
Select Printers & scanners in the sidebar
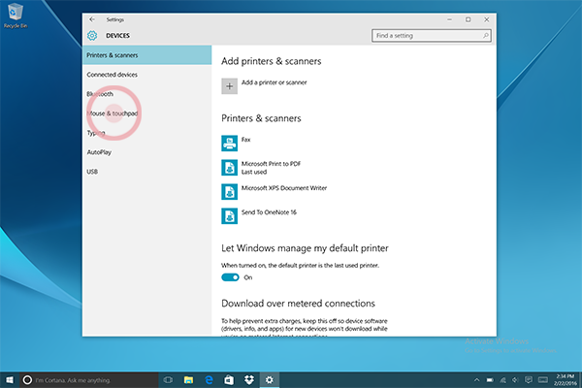coord(147,55)
